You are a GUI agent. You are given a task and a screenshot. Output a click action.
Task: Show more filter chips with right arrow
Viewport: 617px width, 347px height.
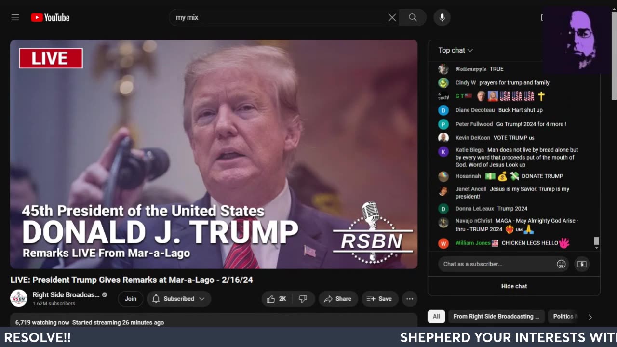click(590, 317)
